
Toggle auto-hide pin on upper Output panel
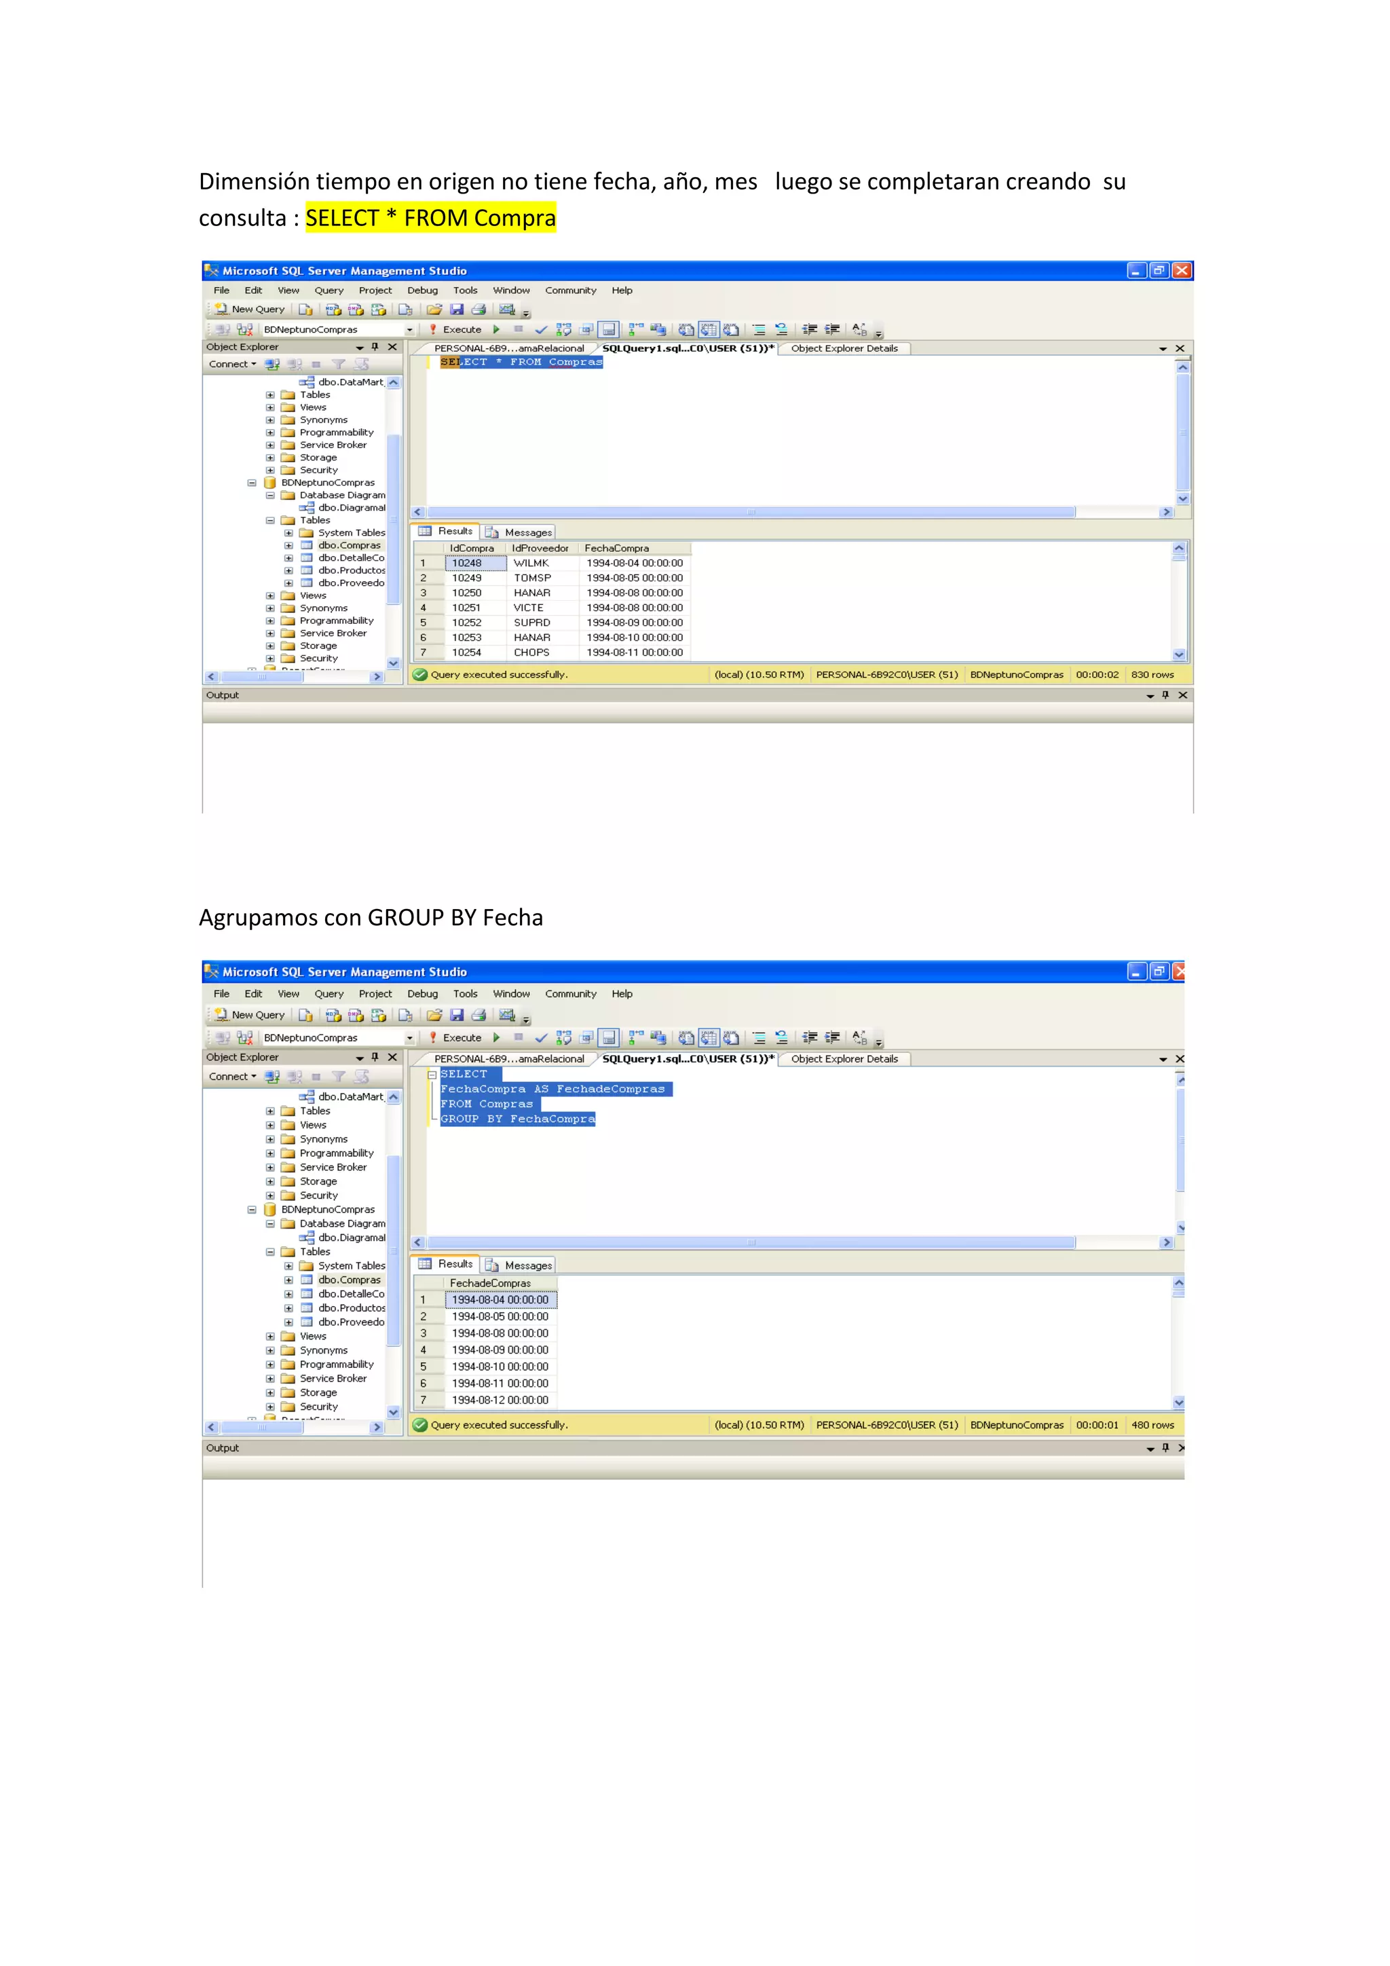[1165, 695]
